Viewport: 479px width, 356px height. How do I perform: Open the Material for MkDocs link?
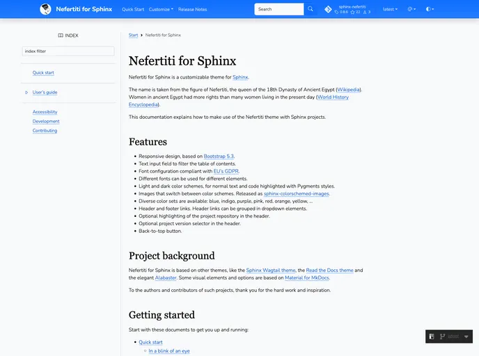point(307,278)
